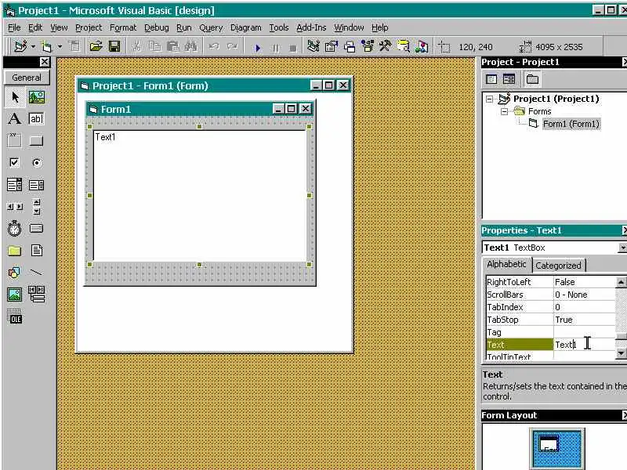Image resolution: width=627 pixels, height=470 pixels.
Task: Collapse Project1 (Project1) tree node
Action: pos(489,99)
